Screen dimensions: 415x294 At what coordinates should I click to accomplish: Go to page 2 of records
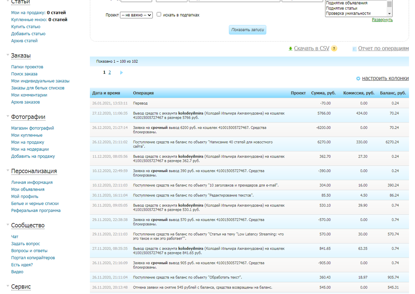[x=110, y=72]
